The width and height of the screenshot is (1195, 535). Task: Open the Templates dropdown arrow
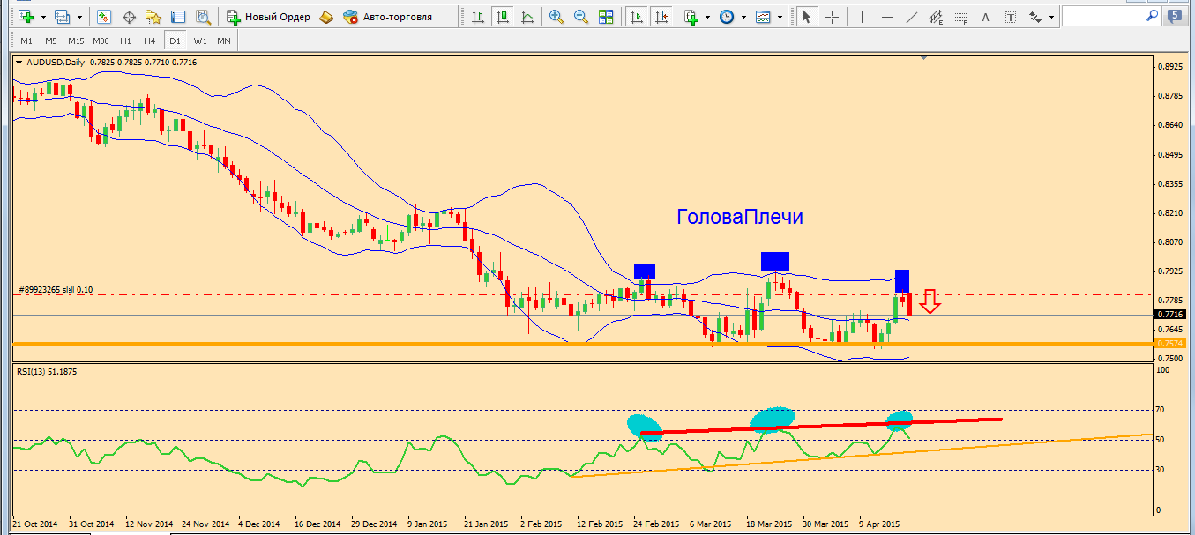[x=780, y=16]
